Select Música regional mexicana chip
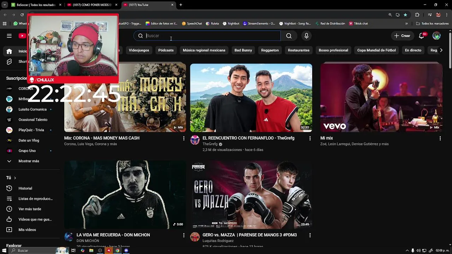This screenshot has height=254, width=452. pyautogui.click(x=204, y=50)
